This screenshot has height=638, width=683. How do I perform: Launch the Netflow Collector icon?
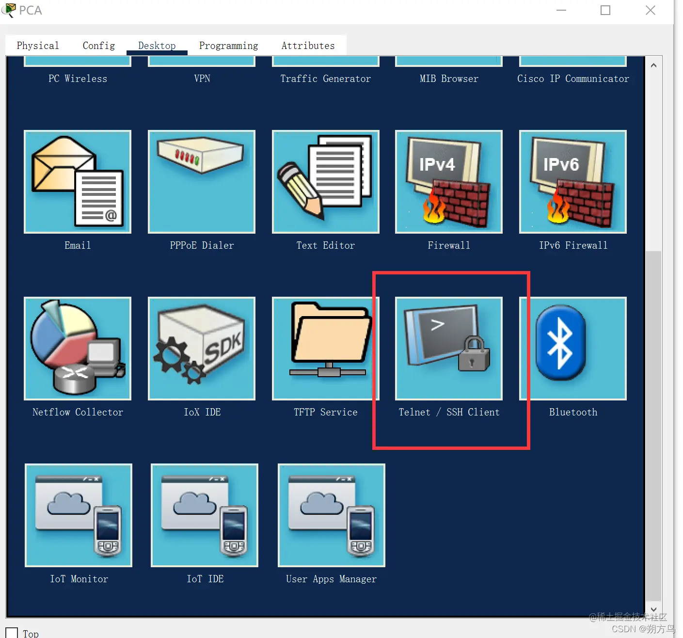pyautogui.click(x=78, y=349)
